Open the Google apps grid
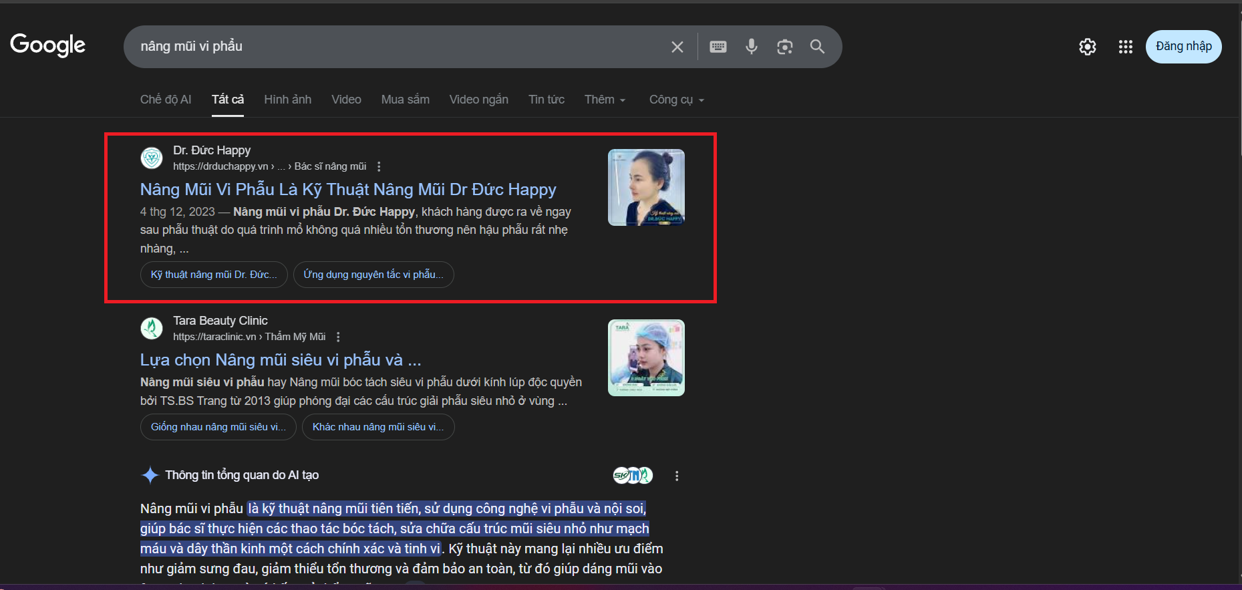The height and width of the screenshot is (590, 1242). [1126, 47]
